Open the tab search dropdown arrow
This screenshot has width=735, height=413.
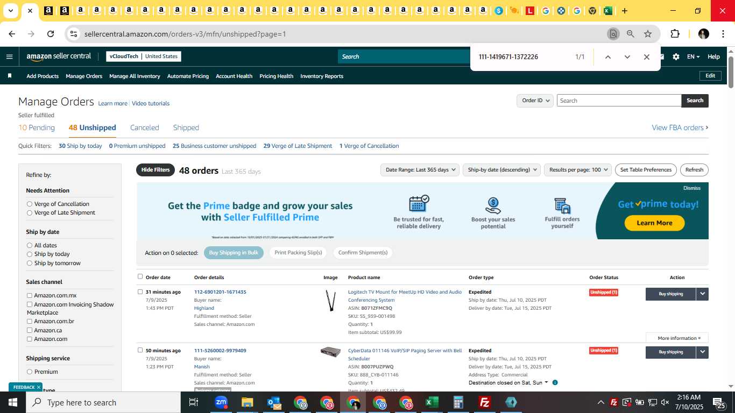pos(10,11)
